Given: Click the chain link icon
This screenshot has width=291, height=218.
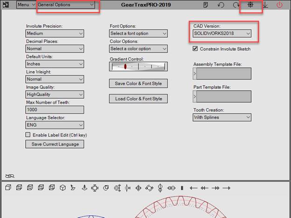Looking at the screenshot, I should (10, 176).
